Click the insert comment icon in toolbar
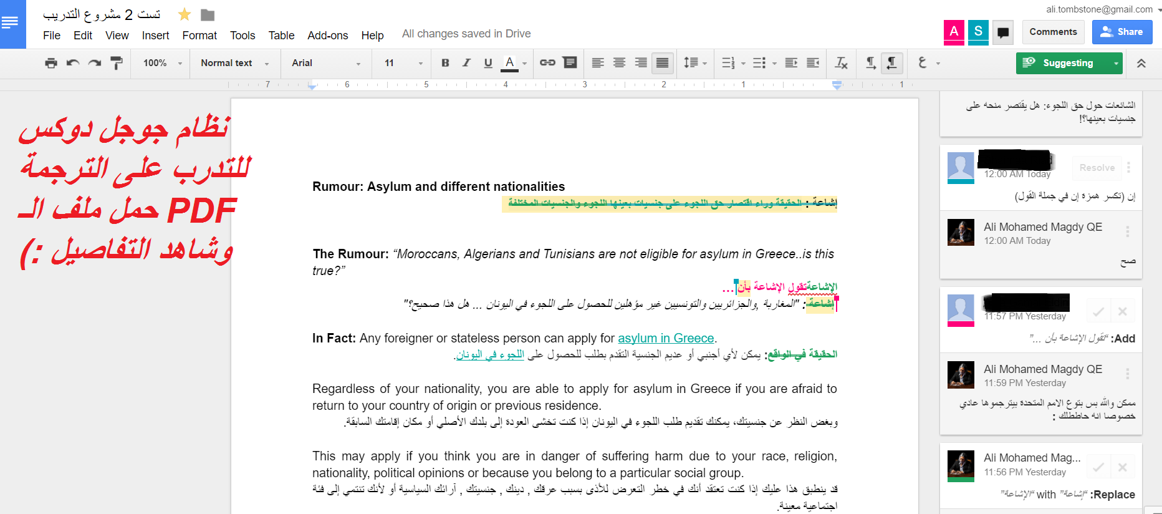 click(x=570, y=63)
